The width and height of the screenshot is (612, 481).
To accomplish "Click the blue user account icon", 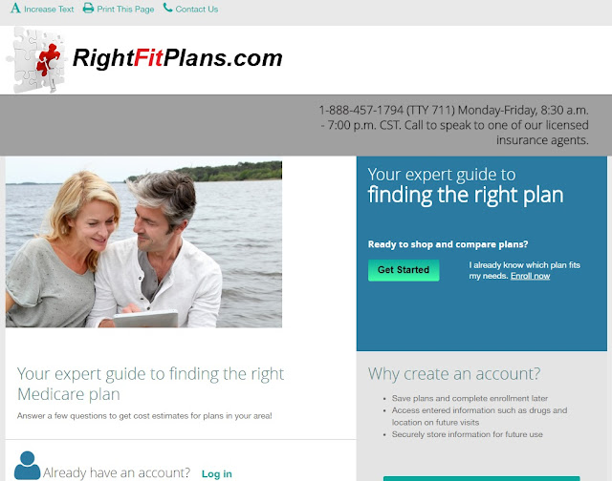I will [27, 466].
